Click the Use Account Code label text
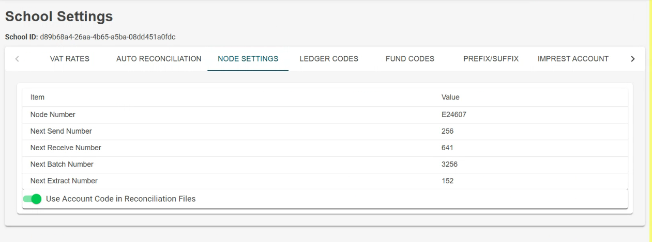 120,199
